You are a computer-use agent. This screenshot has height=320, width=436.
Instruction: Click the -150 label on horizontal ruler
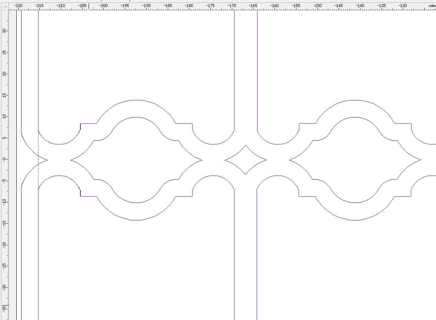pyautogui.click(x=317, y=6)
